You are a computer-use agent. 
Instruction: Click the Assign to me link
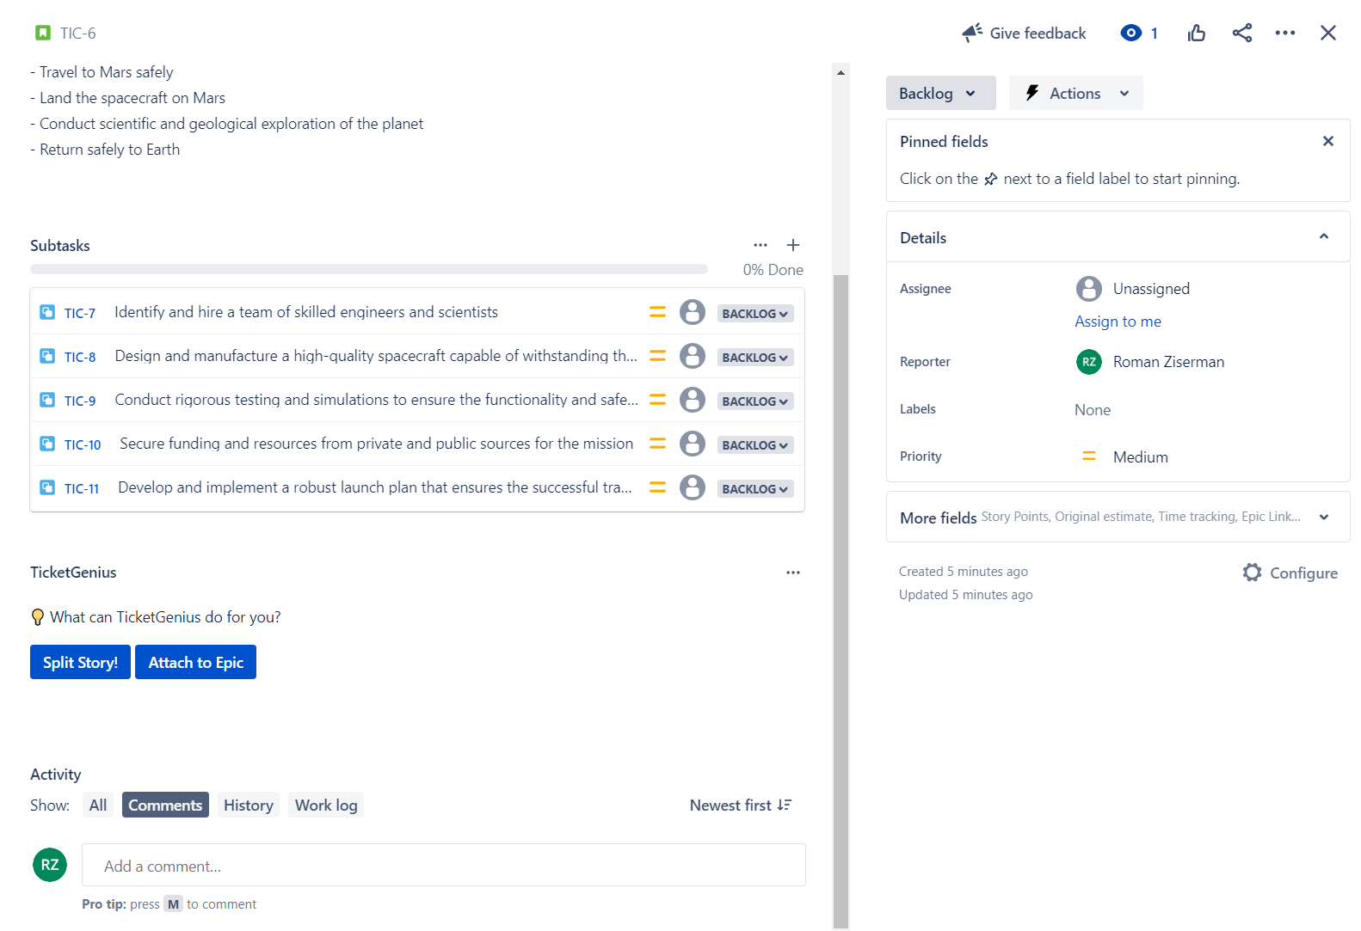coord(1118,322)
